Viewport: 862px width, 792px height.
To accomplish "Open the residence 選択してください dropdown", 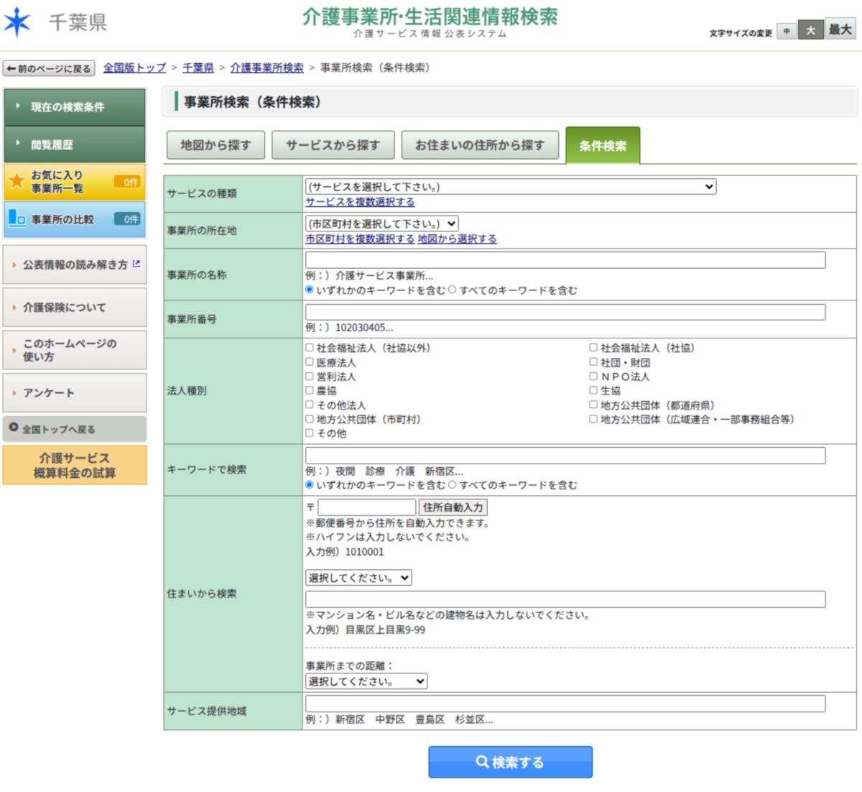I will pos(358,578).
